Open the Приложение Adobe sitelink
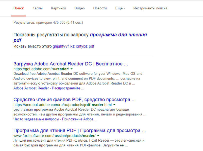The height and width of the screenshot is (151, 203). pyautogui.click(x=79, y=119)
